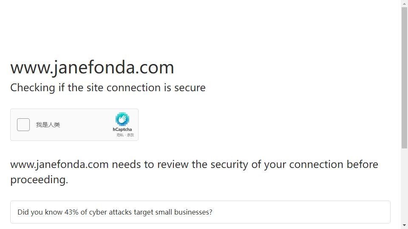
Task: Click the '43%' statistic in the fact box
Action: click(x=71, y=212)
